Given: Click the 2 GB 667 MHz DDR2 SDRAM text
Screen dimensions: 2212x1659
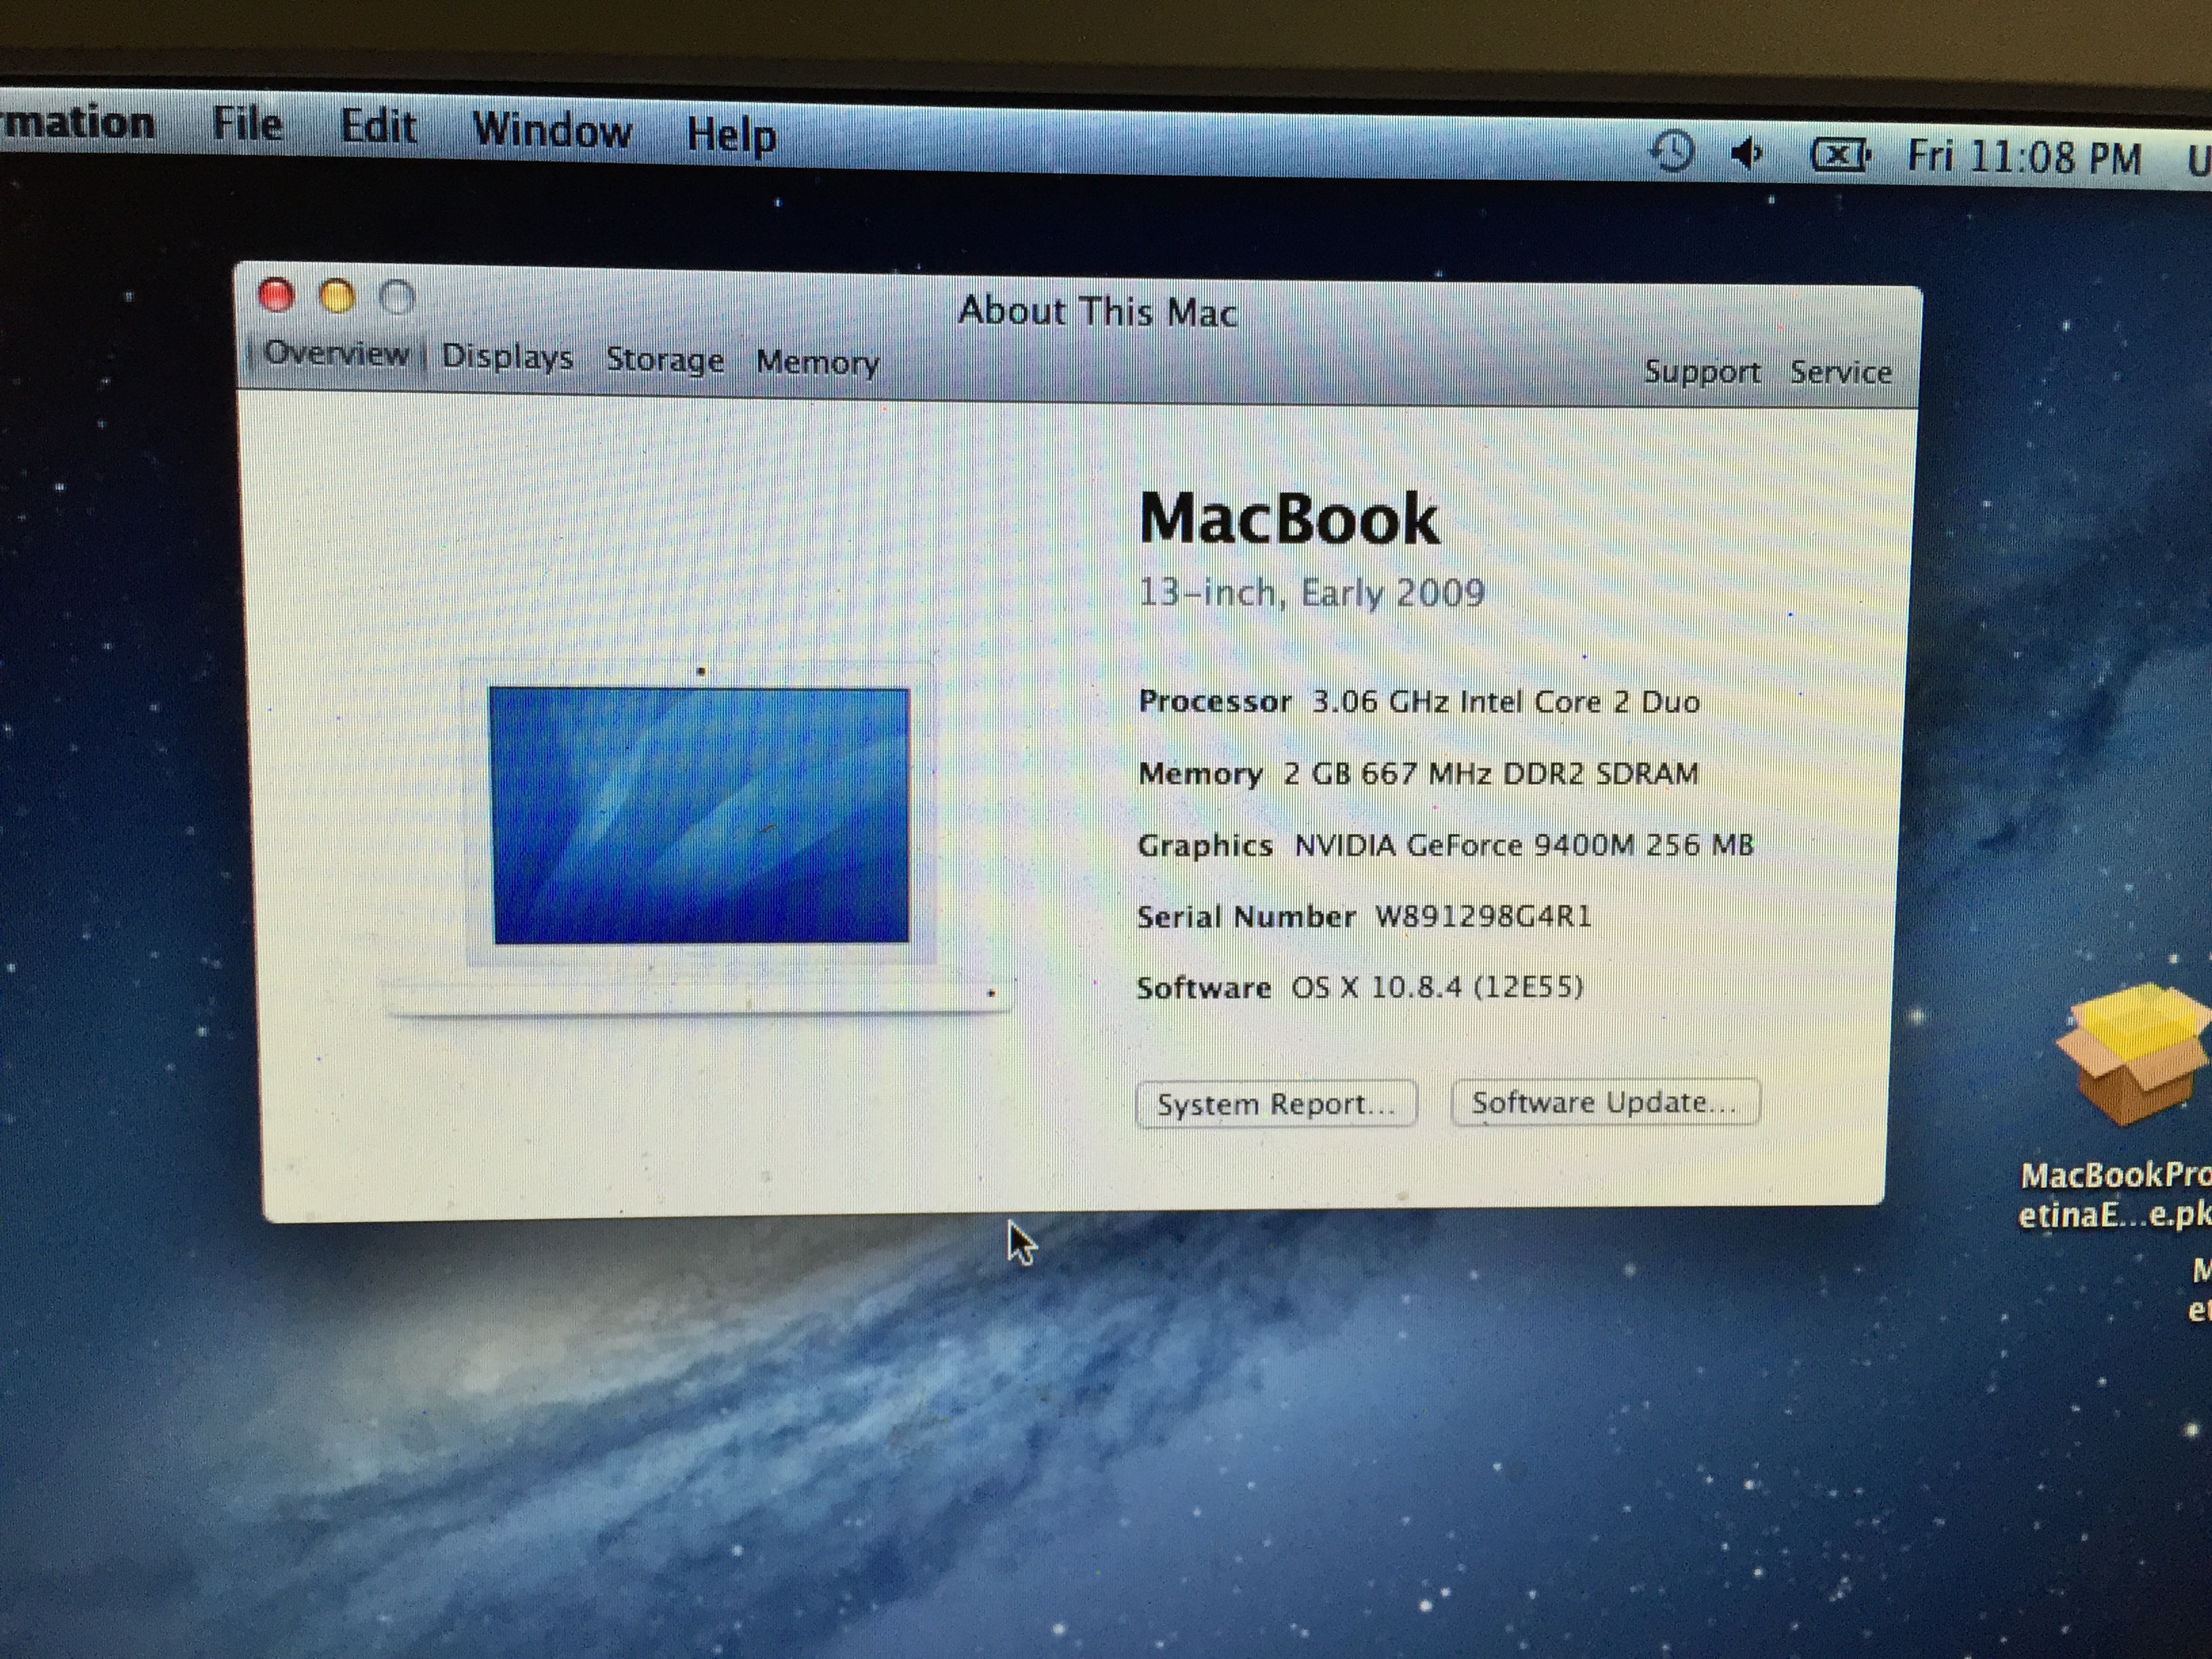Looking at the screenshot, I should point(1490,773).
